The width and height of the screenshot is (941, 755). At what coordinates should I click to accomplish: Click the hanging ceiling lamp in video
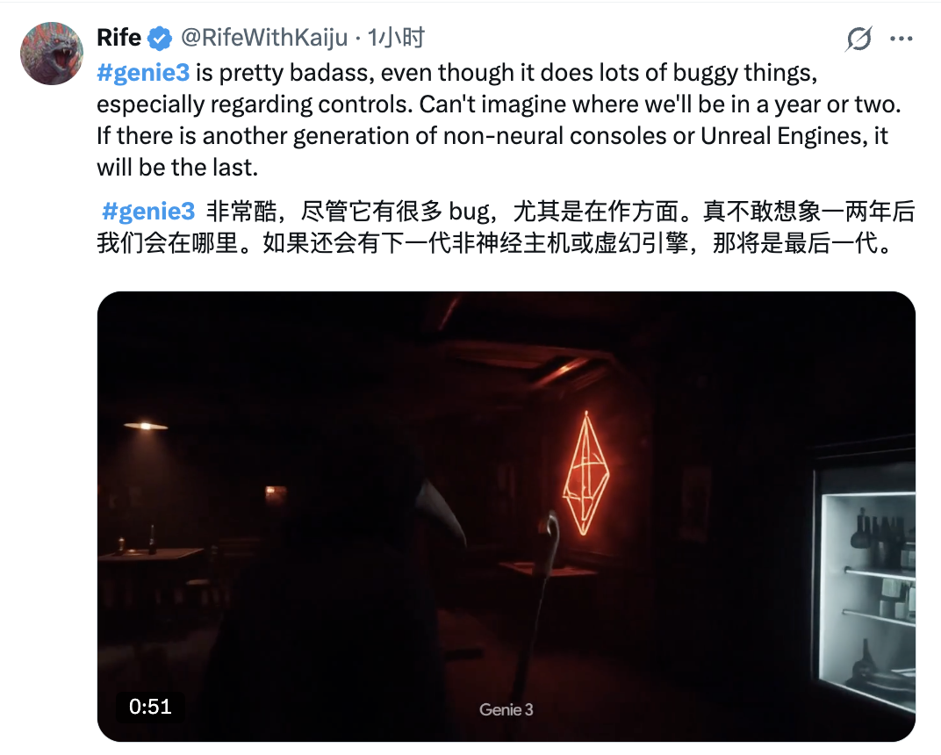[146, 425]
